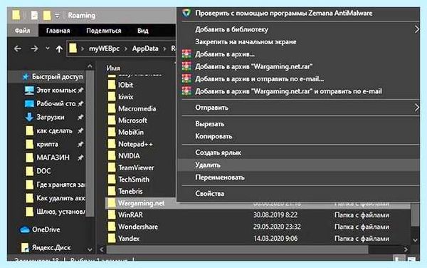The width and height of the screenshot is (427, 268).
Task: Select the Notepad++ folder
Action: [x=135, y=144]
